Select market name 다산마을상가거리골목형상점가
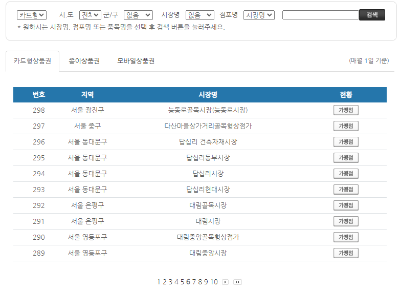This screenshot has height=291, width=400. 208,126
